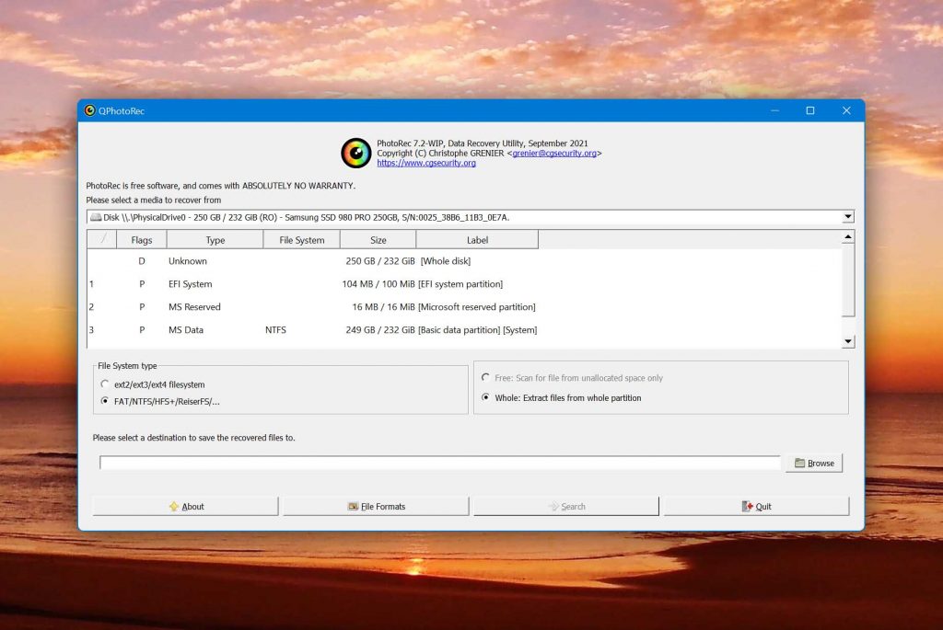Select the FAT/NTFS/HFS+/ReiserFS option
Image resolution: width=943 pixels, height=630 pixels.
pos(106,401)
